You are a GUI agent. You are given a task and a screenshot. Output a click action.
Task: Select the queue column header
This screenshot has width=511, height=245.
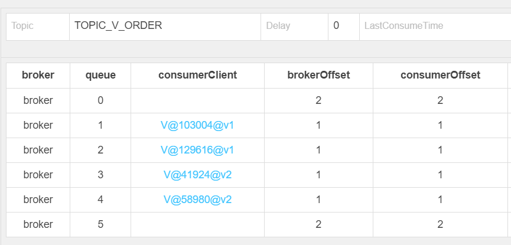[x=100, y=75]
